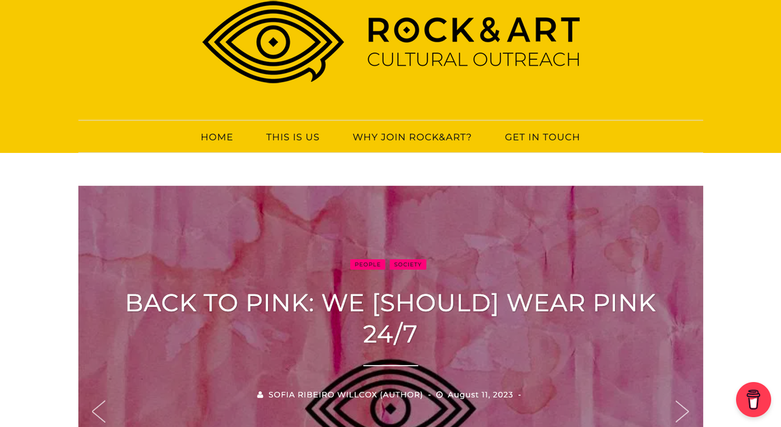Click the clock icon next to August 11, 2023
Screen dimensions: 781x427
click(439, 395)
